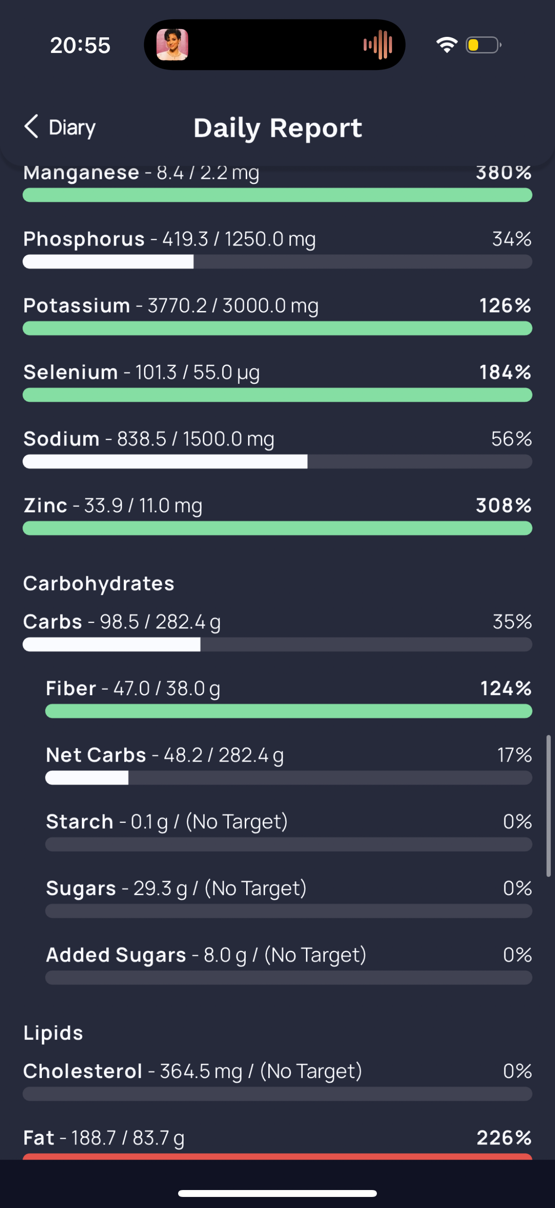Go back to Diary

60,127
